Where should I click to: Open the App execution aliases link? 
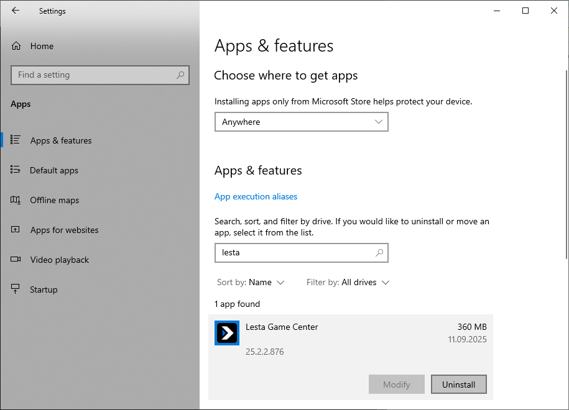pos(256,196)
